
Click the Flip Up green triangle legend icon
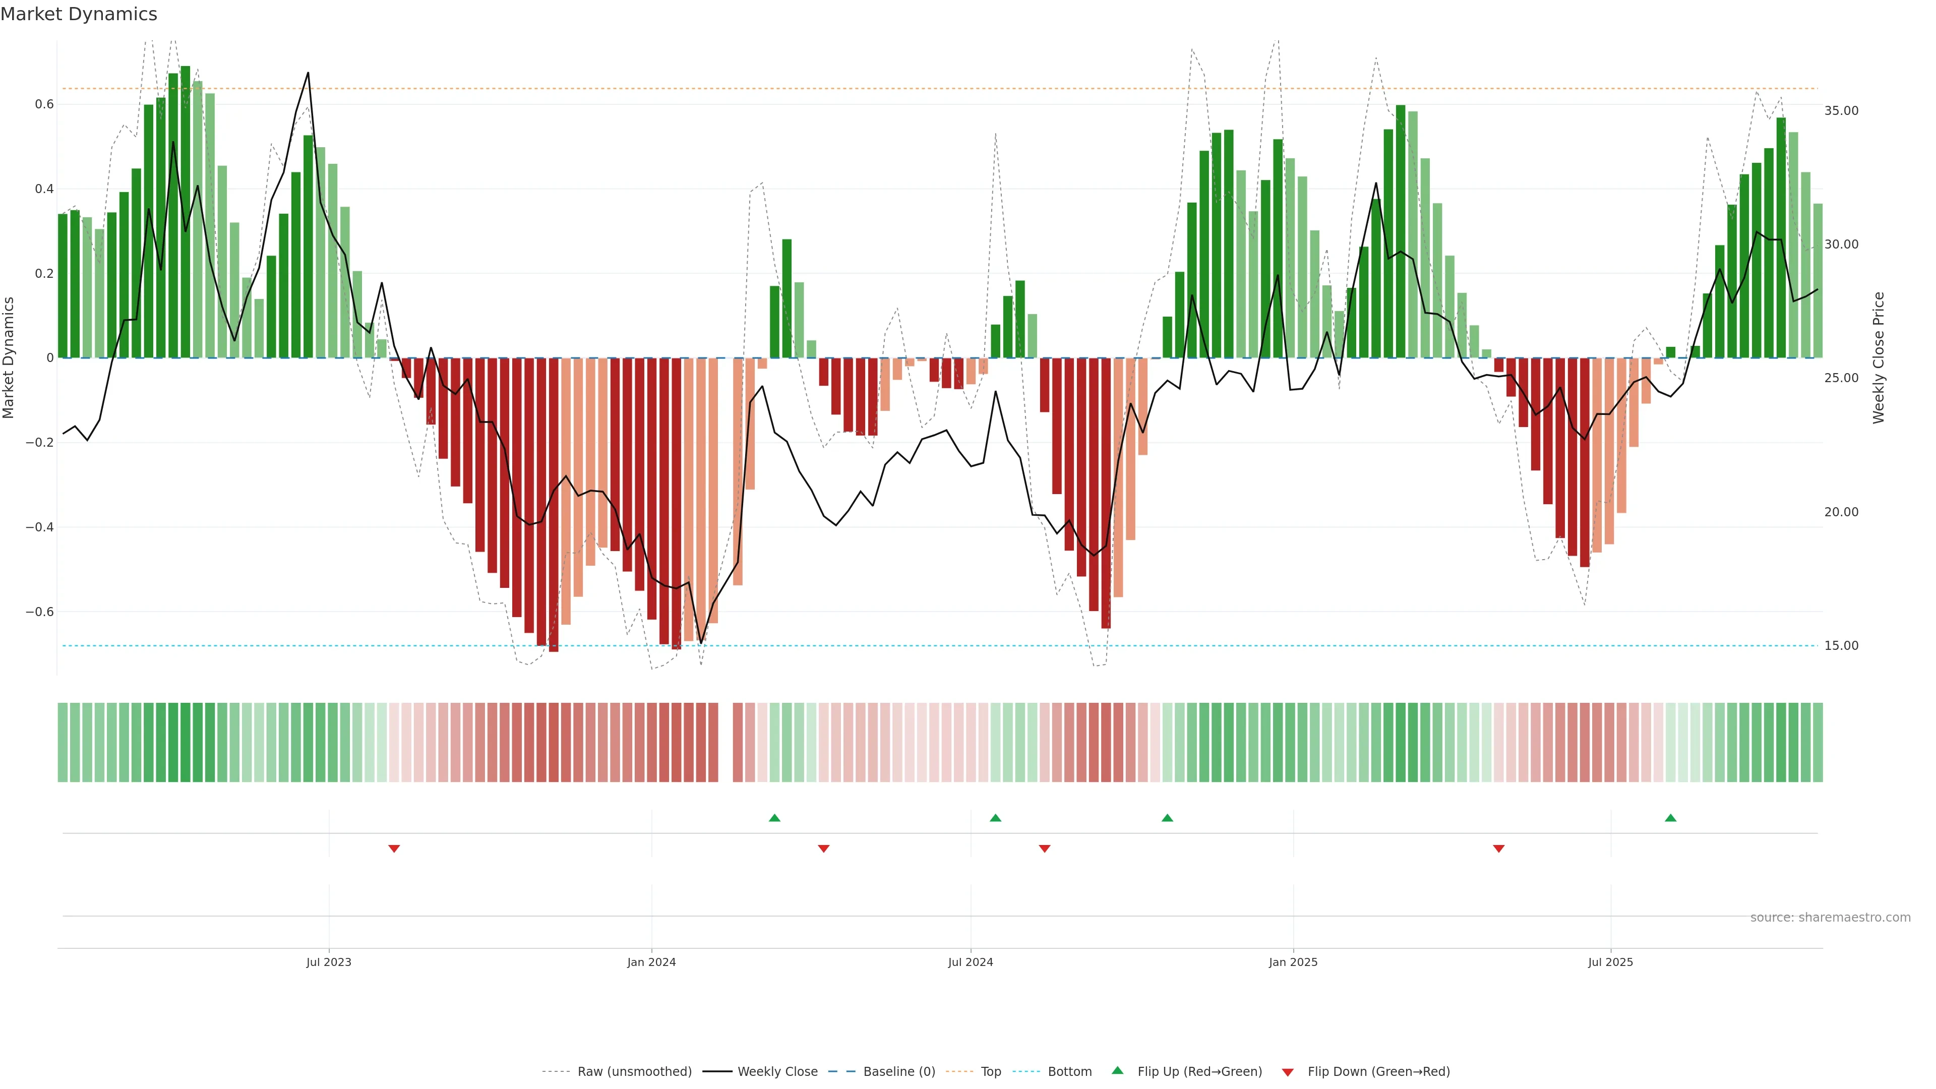click(1118, 1070)
